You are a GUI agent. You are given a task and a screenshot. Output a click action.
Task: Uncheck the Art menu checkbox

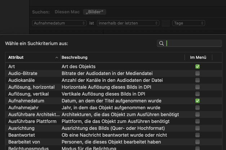tap(198, 66)
